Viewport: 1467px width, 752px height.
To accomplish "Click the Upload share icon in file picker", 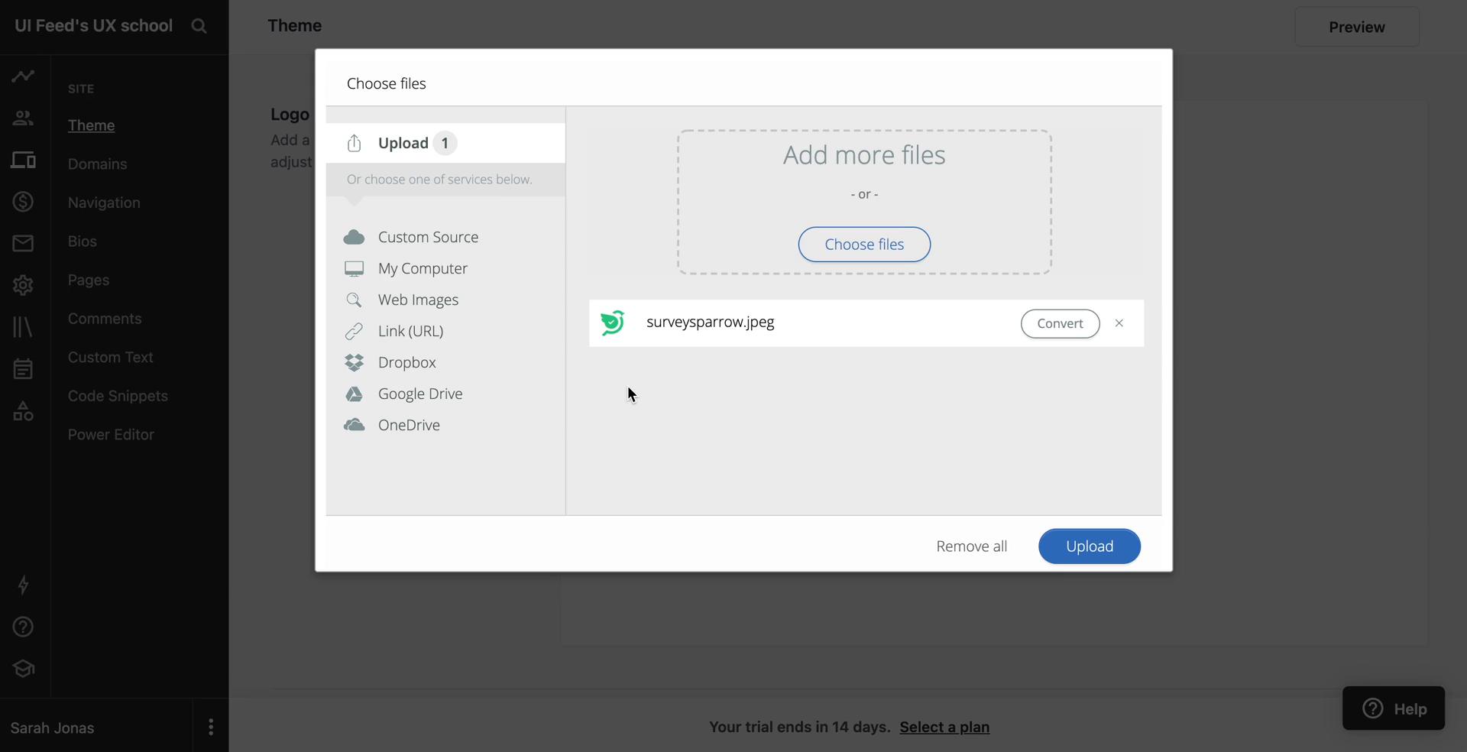I will [354, 143].
